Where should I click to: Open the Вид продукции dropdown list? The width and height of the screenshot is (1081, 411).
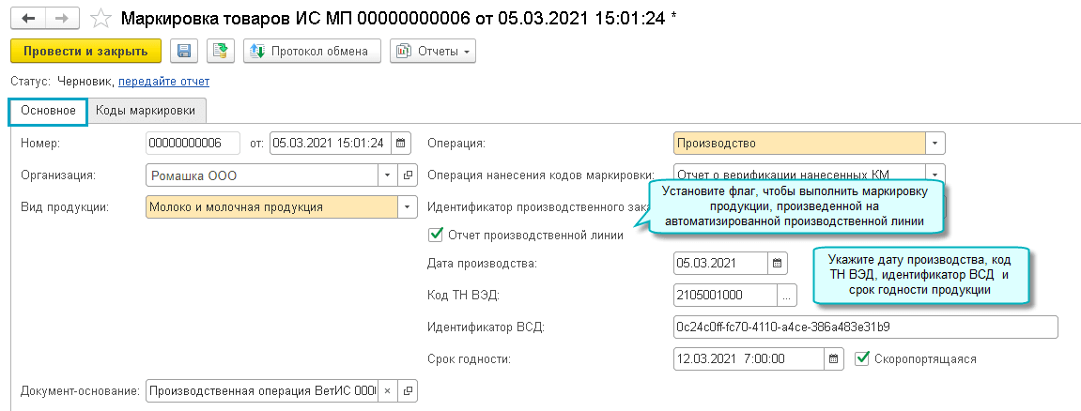[408, 206]
